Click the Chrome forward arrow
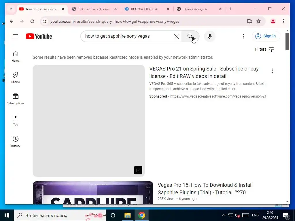The width and height of the screenshot is (295, 221). tap(22, 21)
